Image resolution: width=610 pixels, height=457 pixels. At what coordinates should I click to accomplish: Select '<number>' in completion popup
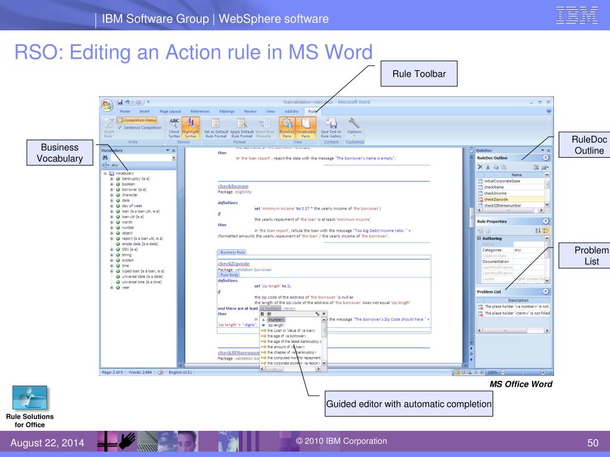(x=276, y=320)
